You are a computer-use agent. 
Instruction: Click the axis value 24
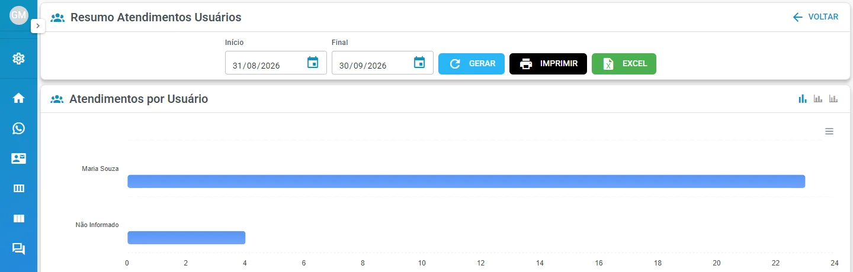click(x=834, y=263)
